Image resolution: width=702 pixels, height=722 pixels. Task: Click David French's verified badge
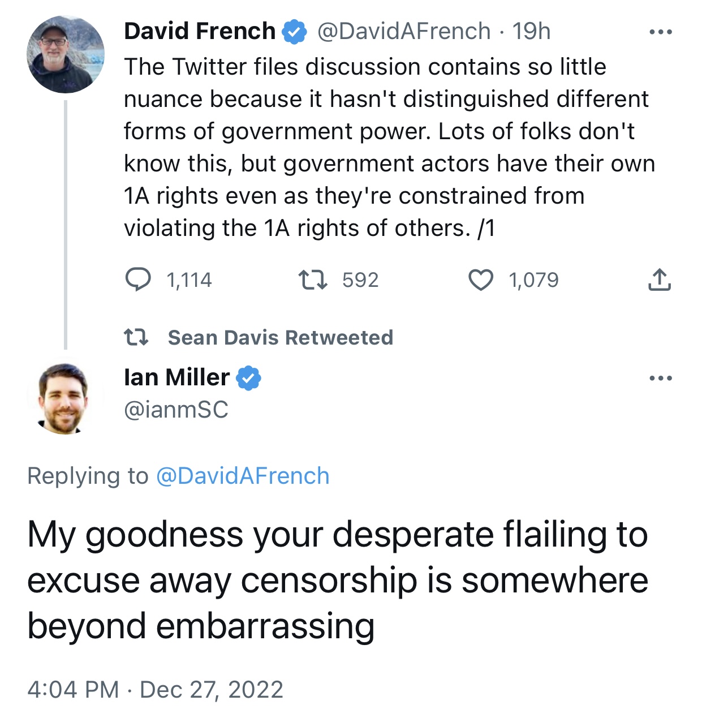coord(294,32)
